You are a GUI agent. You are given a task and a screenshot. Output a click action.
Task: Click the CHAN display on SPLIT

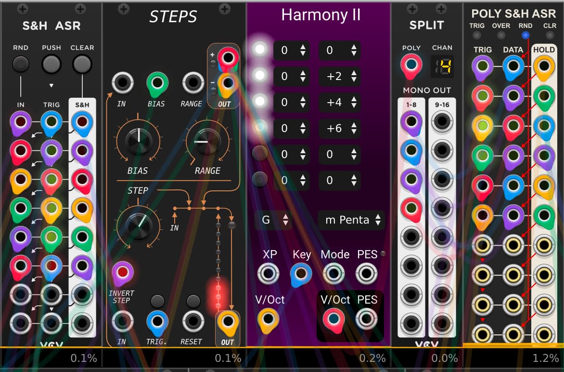click(x=442, y=66)
